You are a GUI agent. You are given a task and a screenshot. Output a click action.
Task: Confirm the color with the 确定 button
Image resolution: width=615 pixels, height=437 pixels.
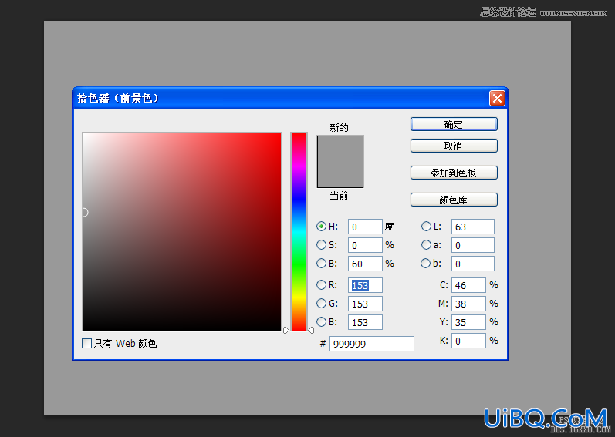tap(454, 124)
